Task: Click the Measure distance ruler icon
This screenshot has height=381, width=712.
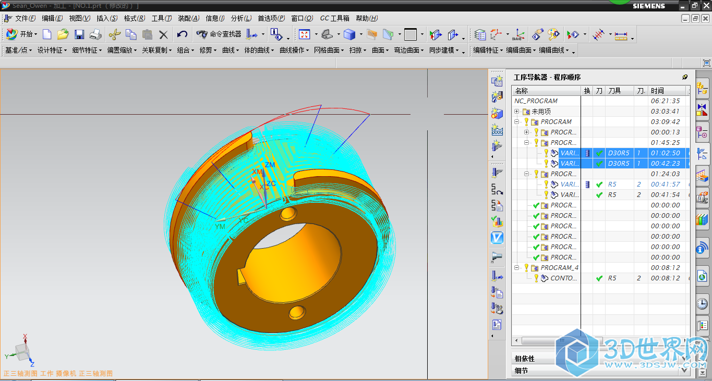Action: pyautogui.click(x=621, y=35)
